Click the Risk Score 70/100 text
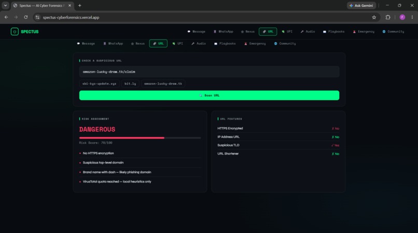Image resolution: width=418 pixels, height=233 pixels. [x=96, y=143]
